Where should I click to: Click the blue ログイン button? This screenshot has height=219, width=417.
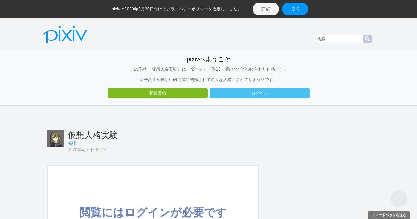(260, 93)
